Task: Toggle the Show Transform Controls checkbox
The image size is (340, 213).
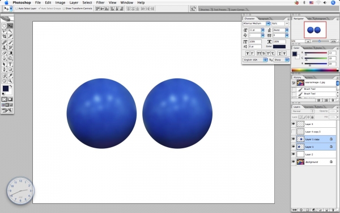Action: tap(63, 9)
